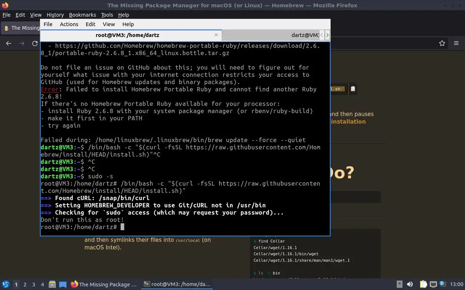465x290 pixels.
Task: Open Firefox File menu
Action: click(x=6, y=15)
